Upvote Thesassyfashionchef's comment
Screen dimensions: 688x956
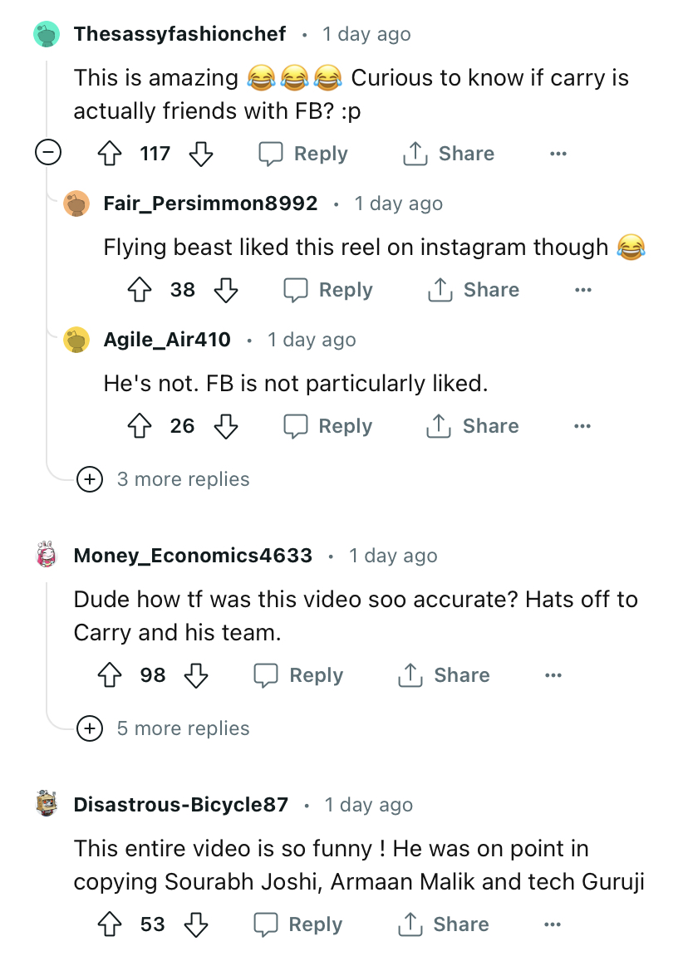pos(111,154)
